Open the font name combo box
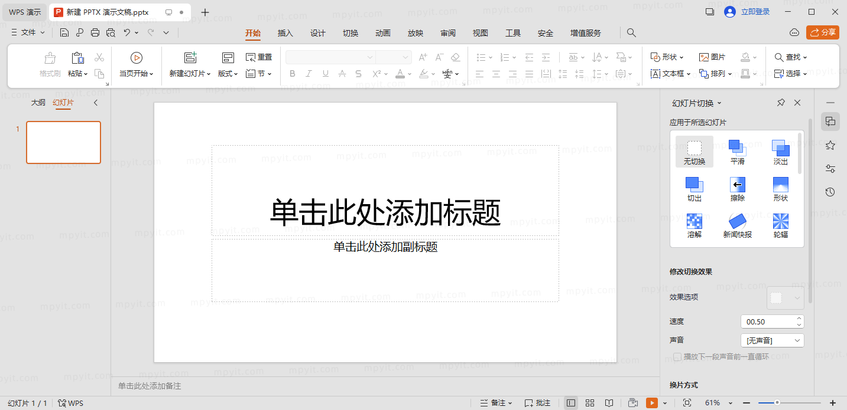The image size is (847, 410). pos(330,57)
